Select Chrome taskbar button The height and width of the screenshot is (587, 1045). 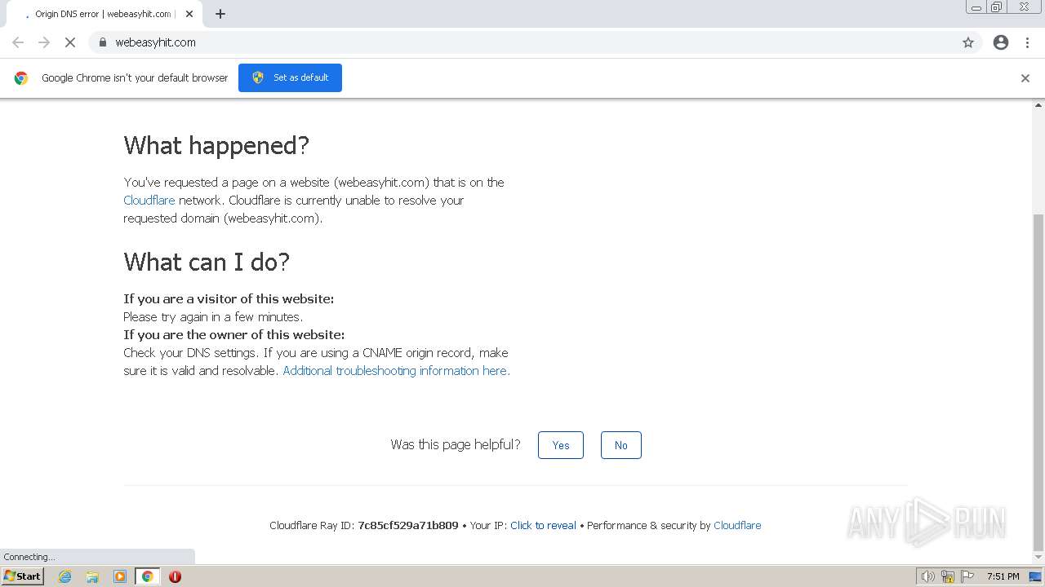148,576
